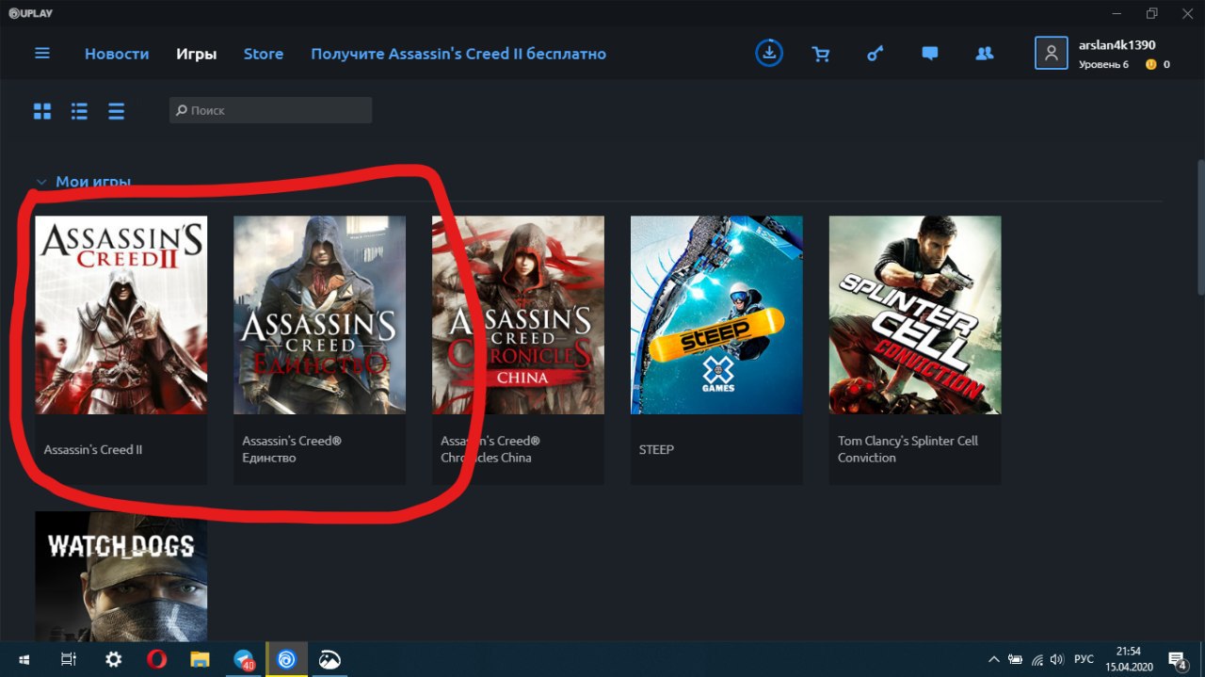Select the Игры tab

(197, 54)
